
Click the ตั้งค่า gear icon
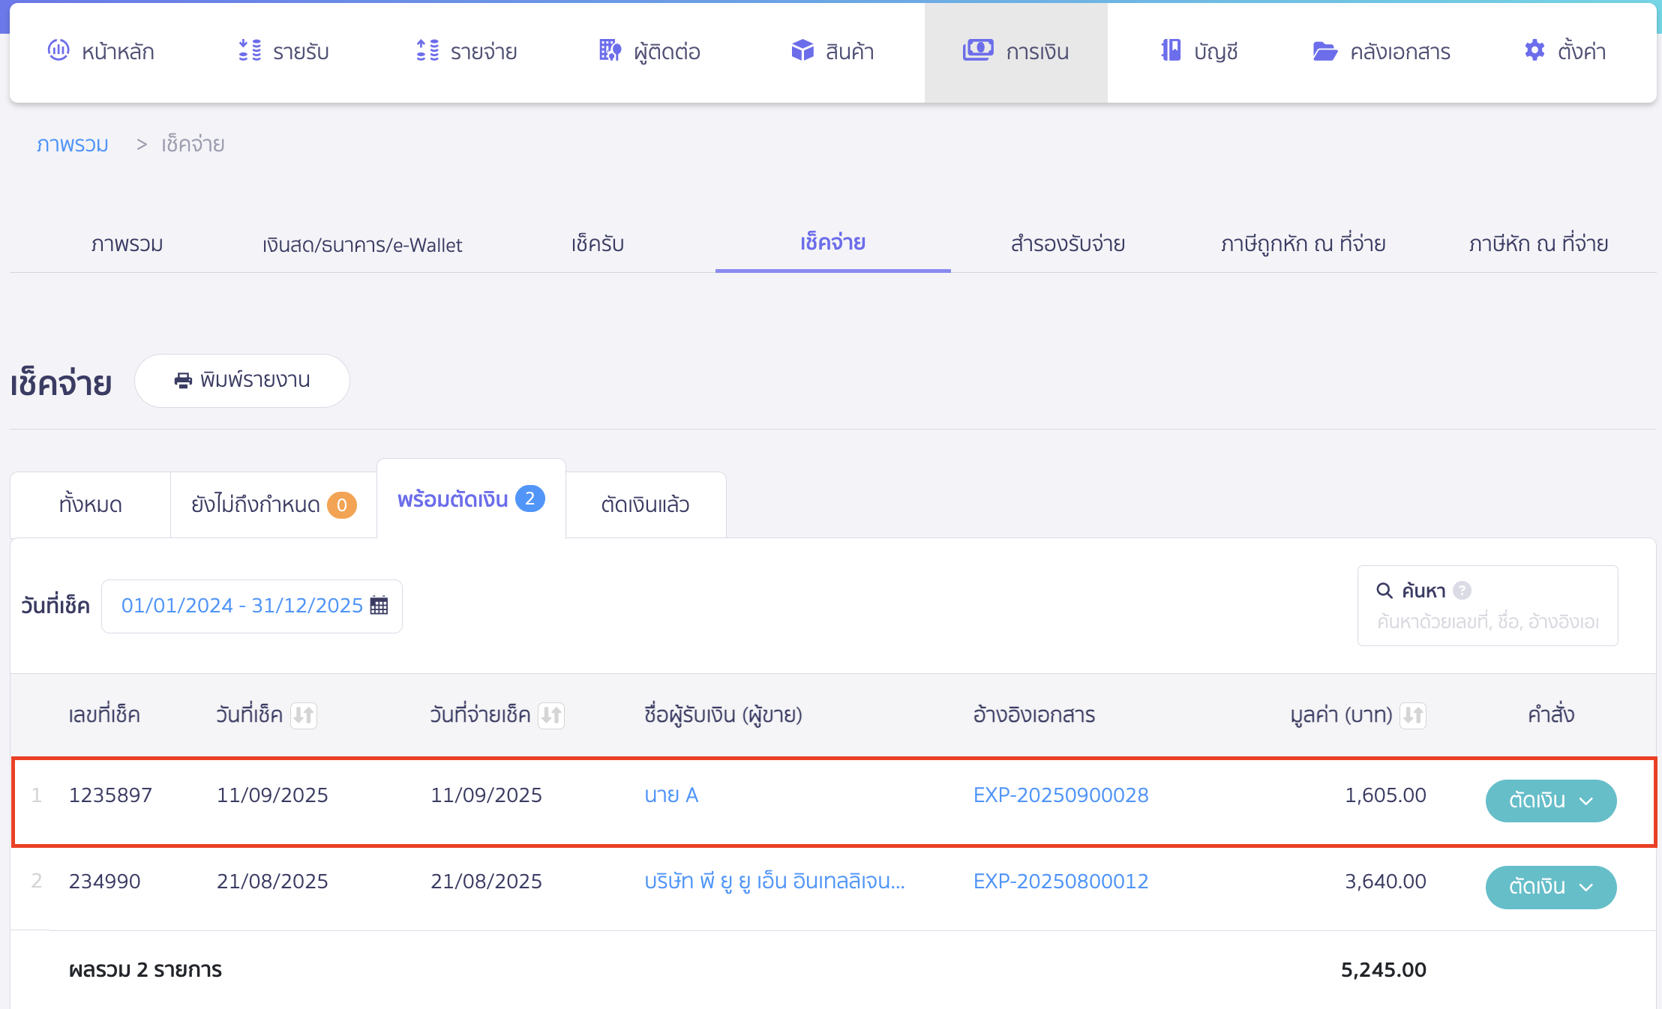pos(1534,50)
